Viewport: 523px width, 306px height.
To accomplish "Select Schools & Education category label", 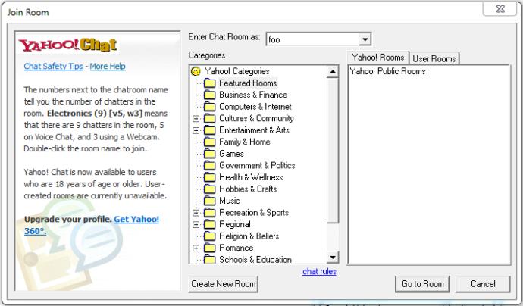I will coord(255,260).
